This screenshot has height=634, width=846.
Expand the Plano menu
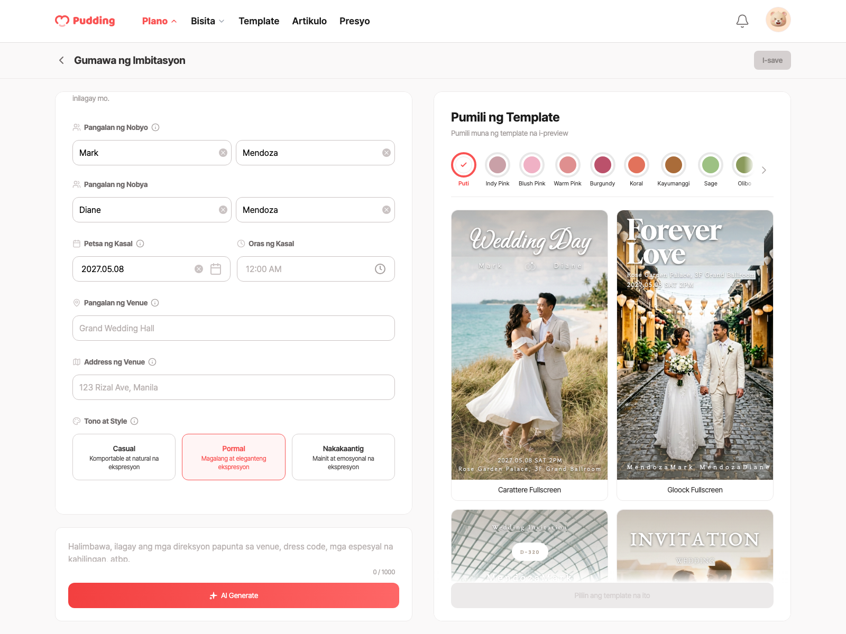point(159,21)
